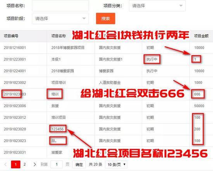The height and width of the screenshot is (171, 213).
Task: Click category cell 人道救助基金
Action: [110, 82]
